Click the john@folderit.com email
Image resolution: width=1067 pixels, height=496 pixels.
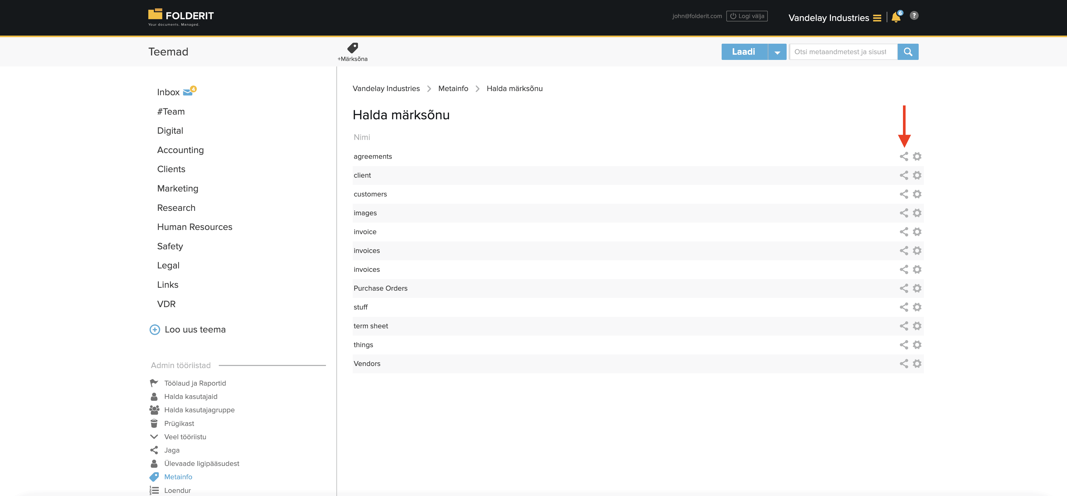[x=697, y=16]
